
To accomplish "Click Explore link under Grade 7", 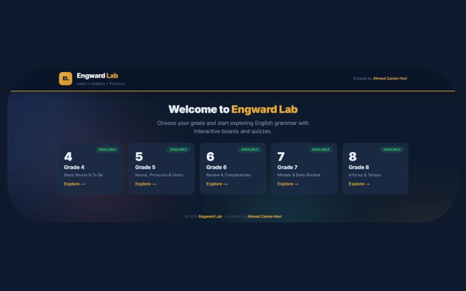I will click(x=288, y=184).
